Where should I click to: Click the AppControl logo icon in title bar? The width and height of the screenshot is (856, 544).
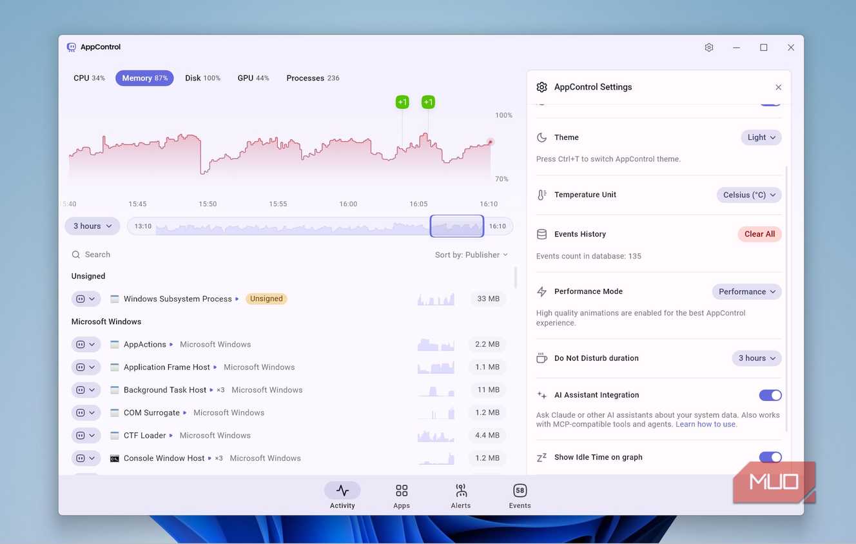click(x=72, y=47)
